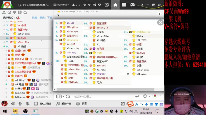Screen dimensions: 206x115
Task: Click the popup horizontal scrollbar
Action: pos(105,90)
